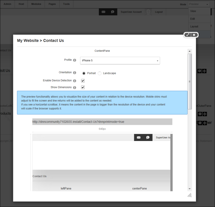Click gear icon beside Products module
This screenshot has width=215, height=207.
(200, 114)
